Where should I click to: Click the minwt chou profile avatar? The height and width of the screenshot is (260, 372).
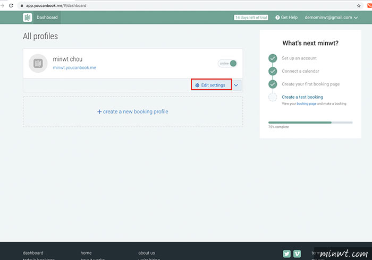38,63
